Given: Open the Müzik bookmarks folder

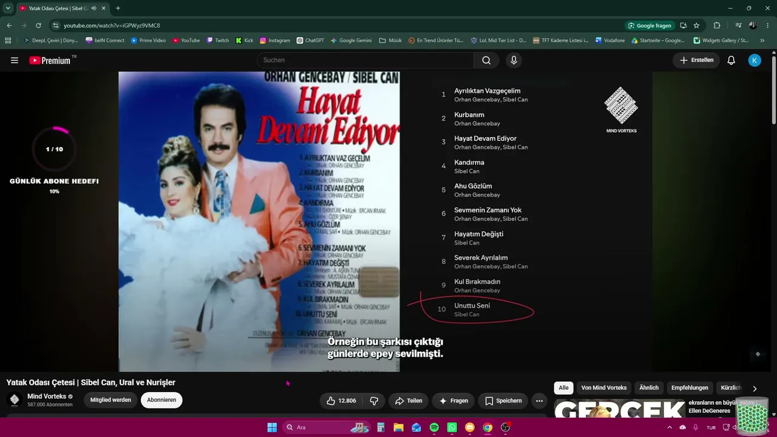Looking at the screenshot, I should 390,41.
